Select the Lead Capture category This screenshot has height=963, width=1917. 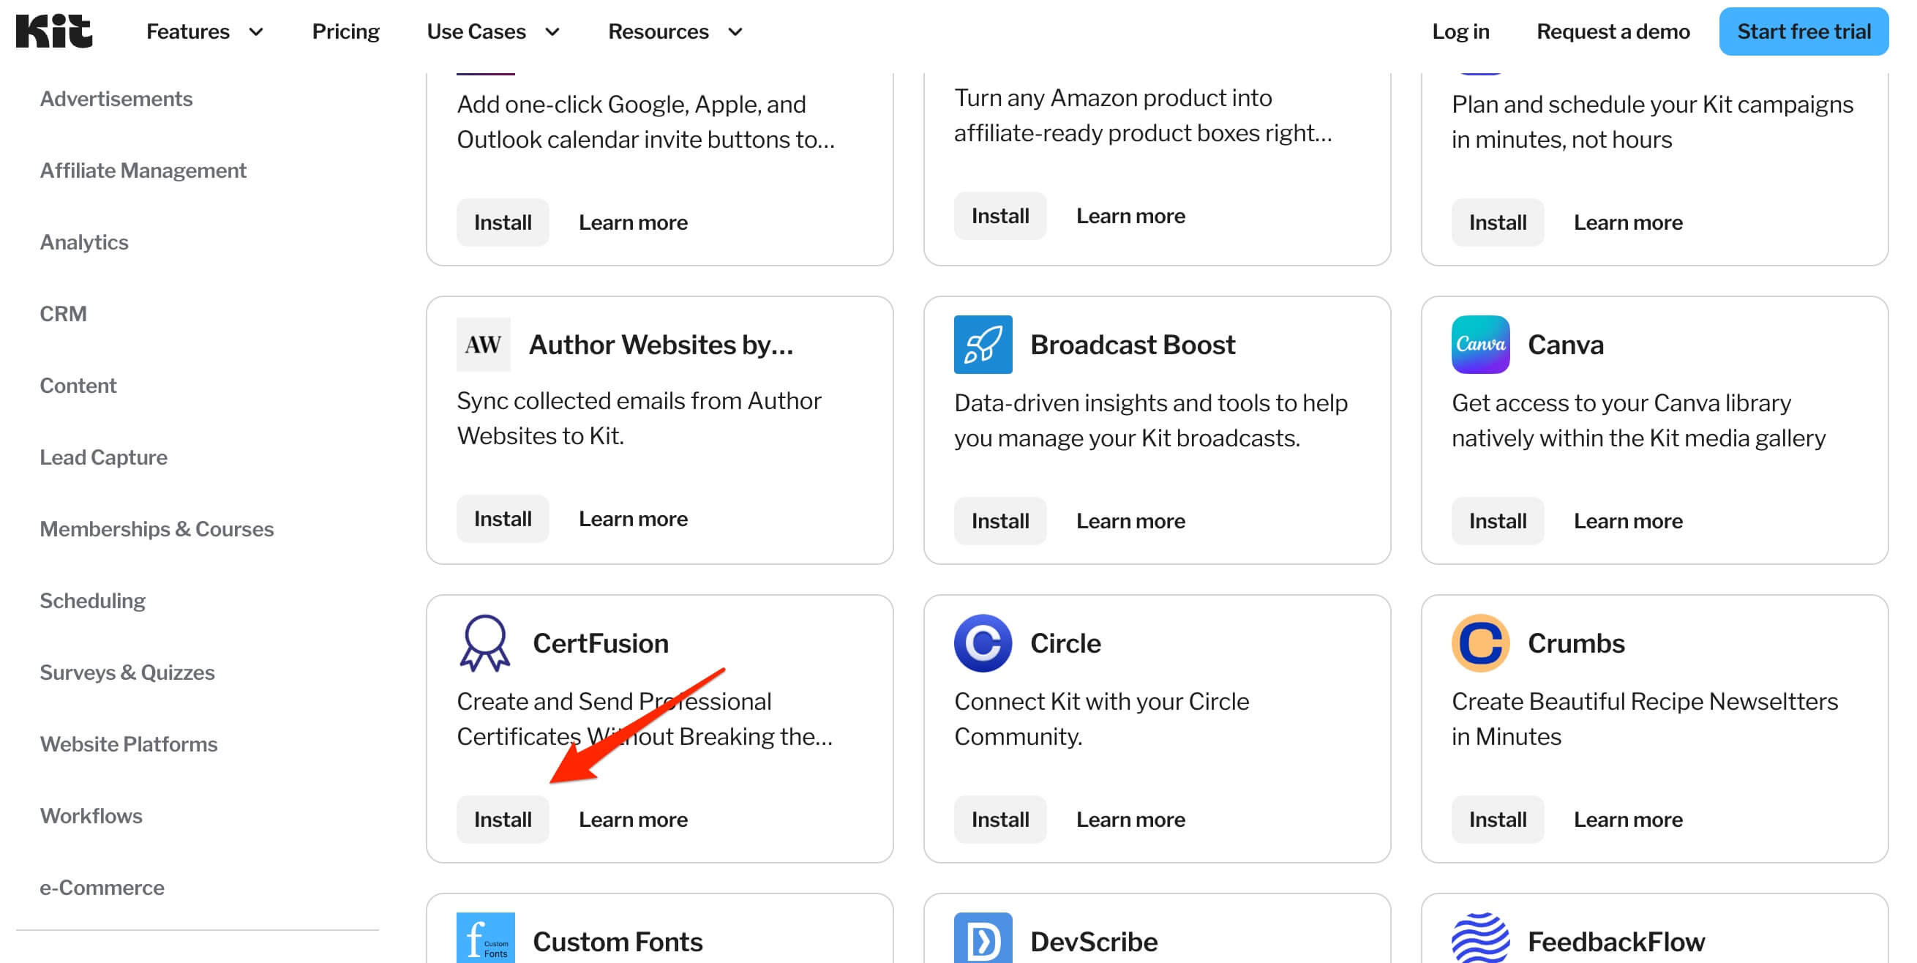103,457
